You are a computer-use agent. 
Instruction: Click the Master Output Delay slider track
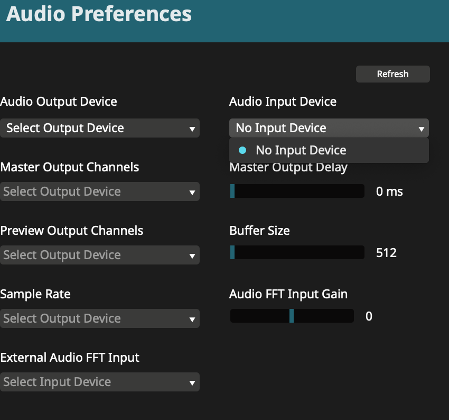click(x=297, y=191)
